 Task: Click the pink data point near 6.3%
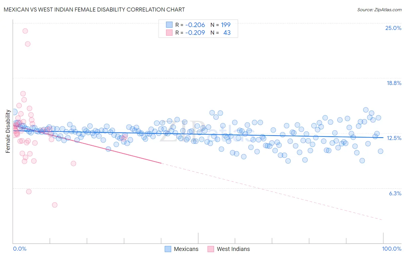tap(29, 192)
